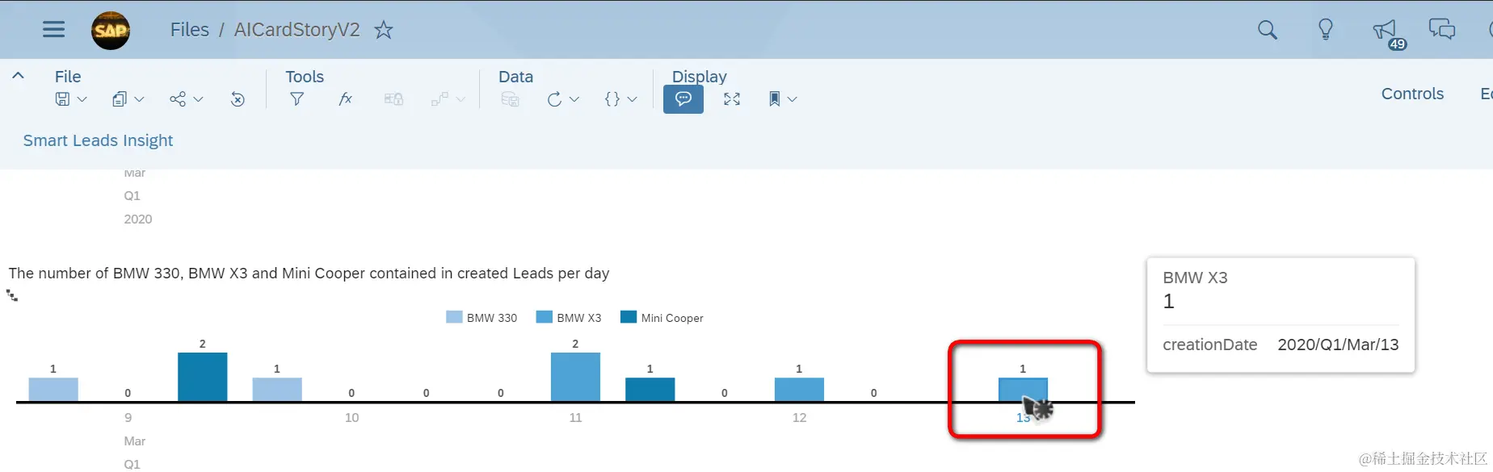The width and height of the screenshot is (1493, 472).
Task: Select the BMW 330 bar on day 9
Action: tap(53, 390)
